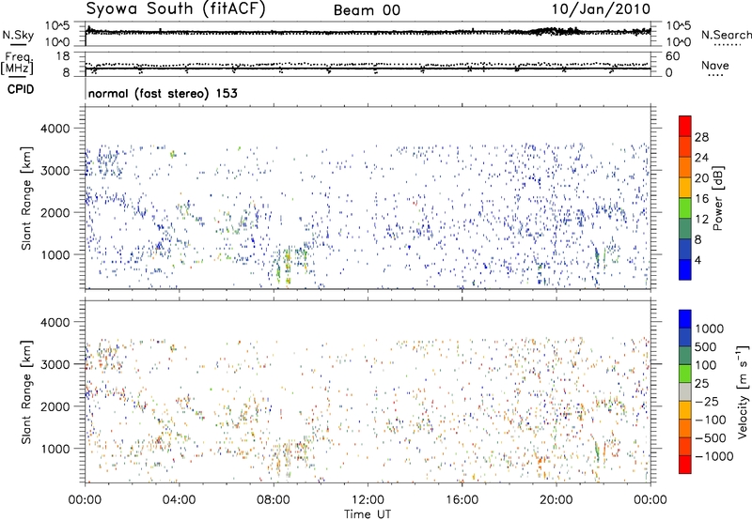
Task: Select the "3000" tick in the velocity panel
Action: click(55, 364)
